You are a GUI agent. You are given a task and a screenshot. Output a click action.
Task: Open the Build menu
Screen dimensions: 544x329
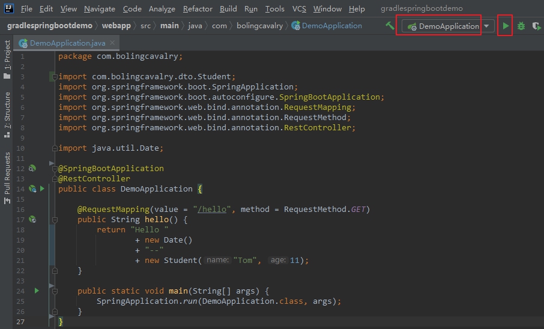(228, 8)
